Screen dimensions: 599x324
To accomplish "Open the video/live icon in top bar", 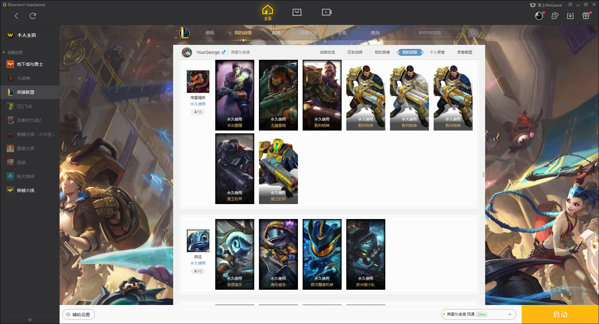I will click(327, 12).
